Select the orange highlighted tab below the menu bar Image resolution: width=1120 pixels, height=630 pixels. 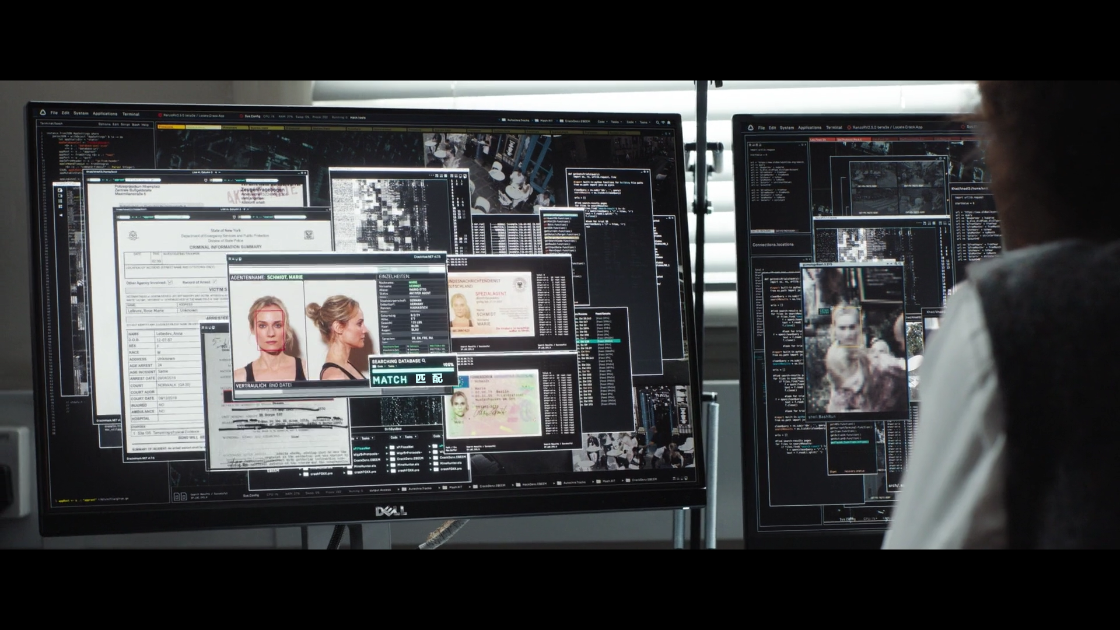click(x=171, y=127)
